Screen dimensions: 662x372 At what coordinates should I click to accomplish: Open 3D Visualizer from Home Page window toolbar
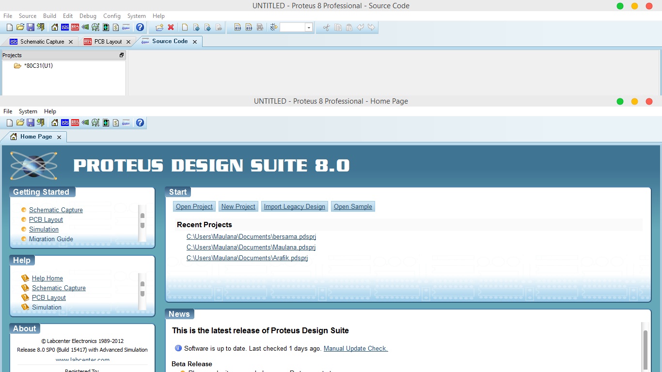click(x=85, y=123)
